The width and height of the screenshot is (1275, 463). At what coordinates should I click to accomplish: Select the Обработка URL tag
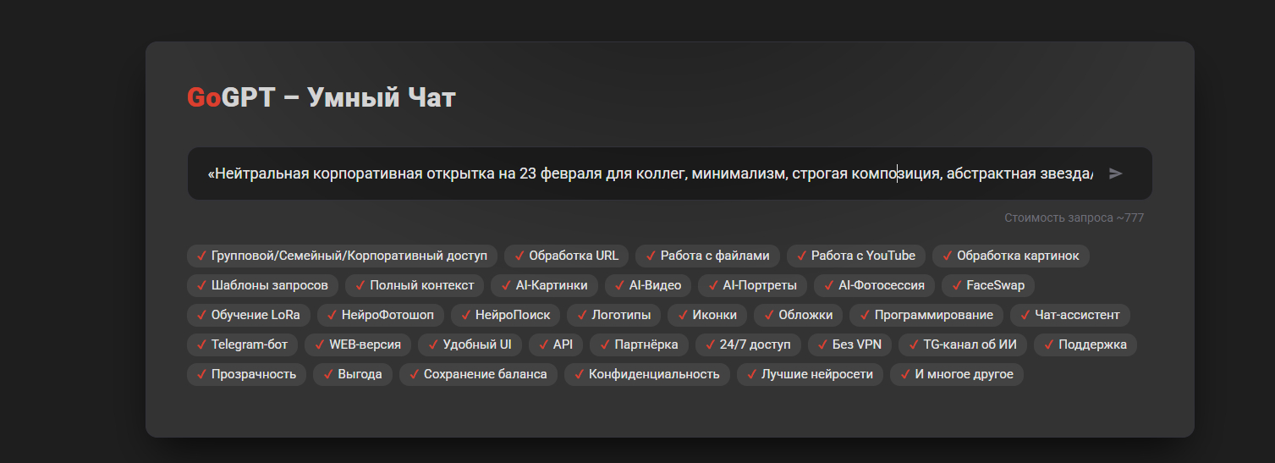566,256
